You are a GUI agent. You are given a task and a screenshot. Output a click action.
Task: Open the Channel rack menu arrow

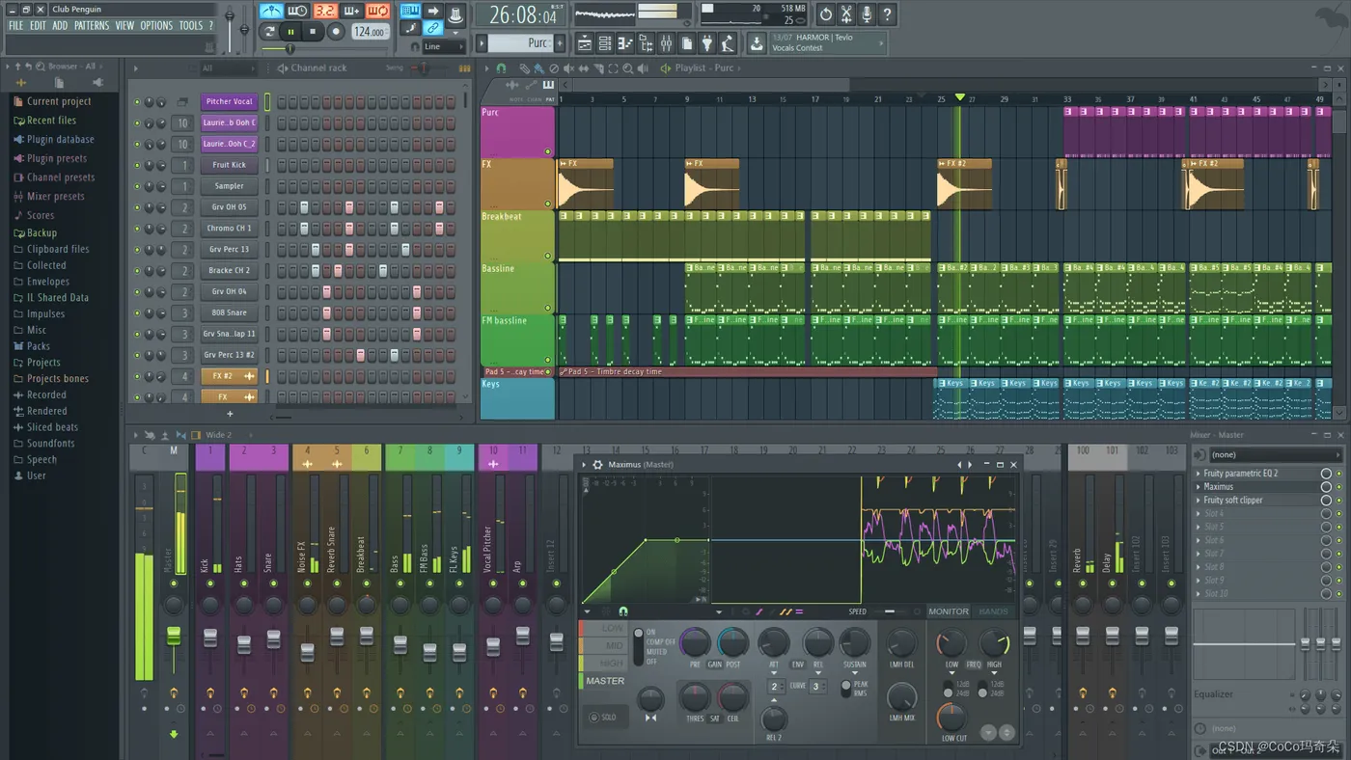click(x=136, y=68)
